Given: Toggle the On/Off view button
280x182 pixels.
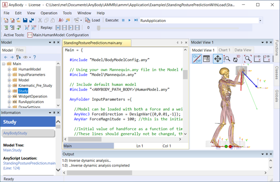Looking at the screenshot, I should [197, 59].
